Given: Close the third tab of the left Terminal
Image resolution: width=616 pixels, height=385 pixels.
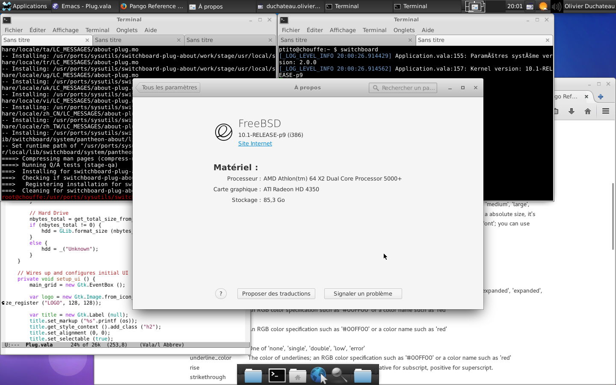Looking at the screenshot, I should pyautogui.click(x=270, y=40).
